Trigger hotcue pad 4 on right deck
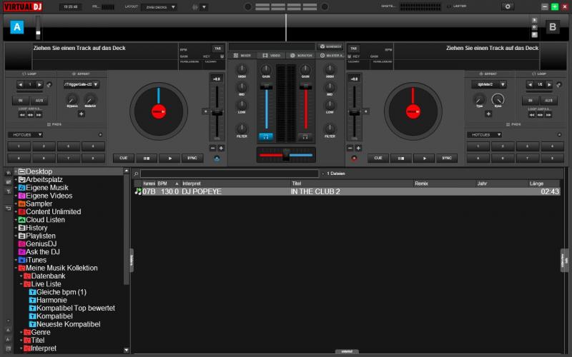Image resolution: width=572 pixels, height=357 pixels. (x=552, y=146)
